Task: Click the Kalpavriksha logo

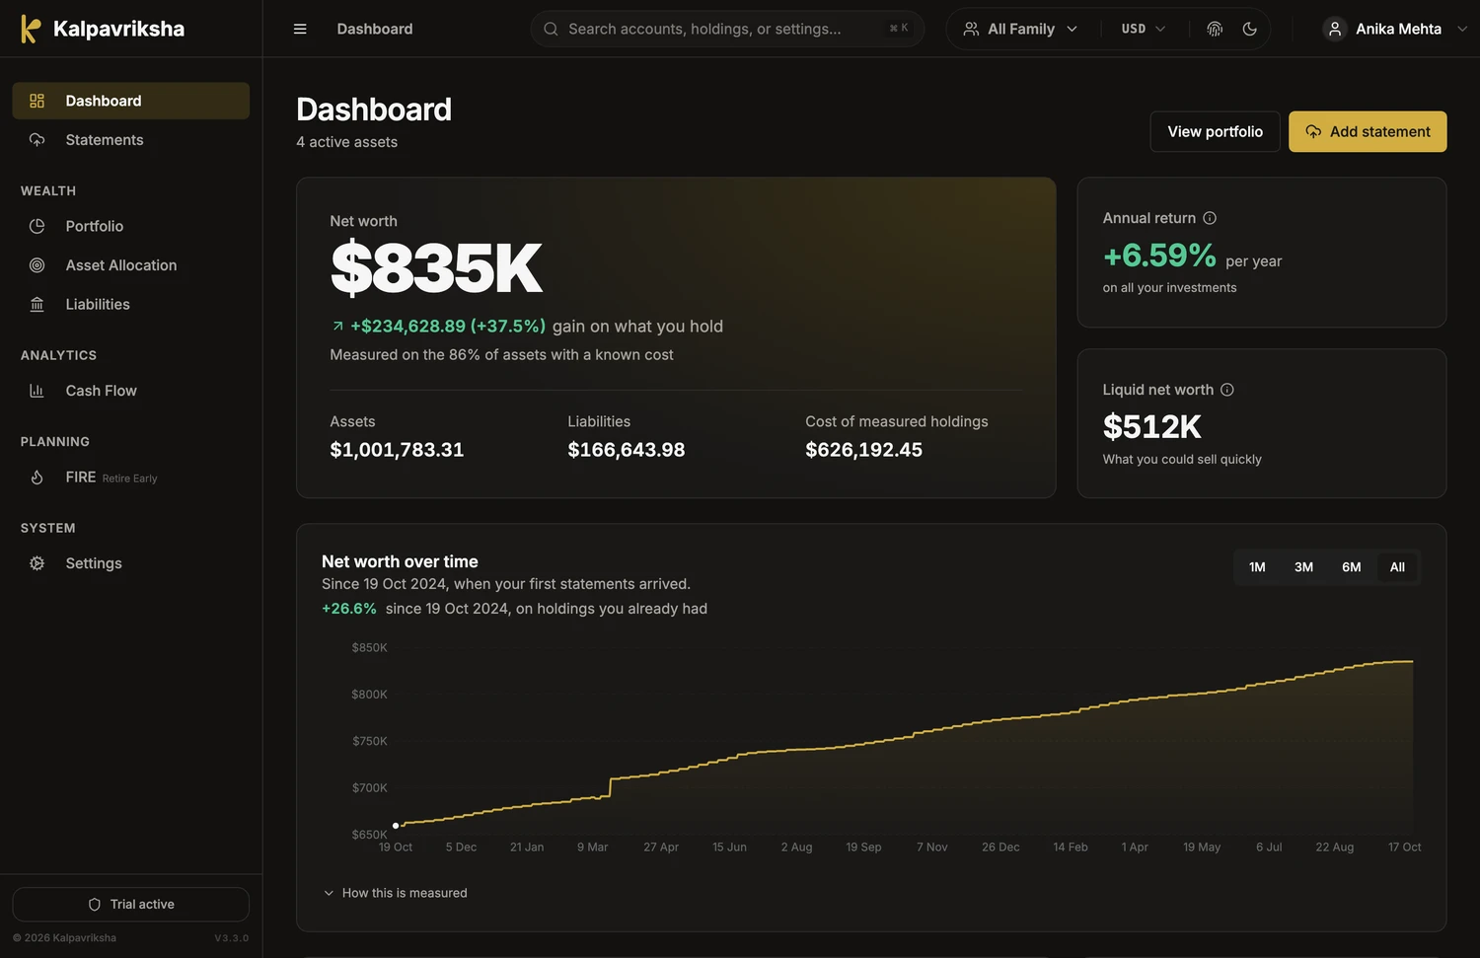Action: click(103, 29)
